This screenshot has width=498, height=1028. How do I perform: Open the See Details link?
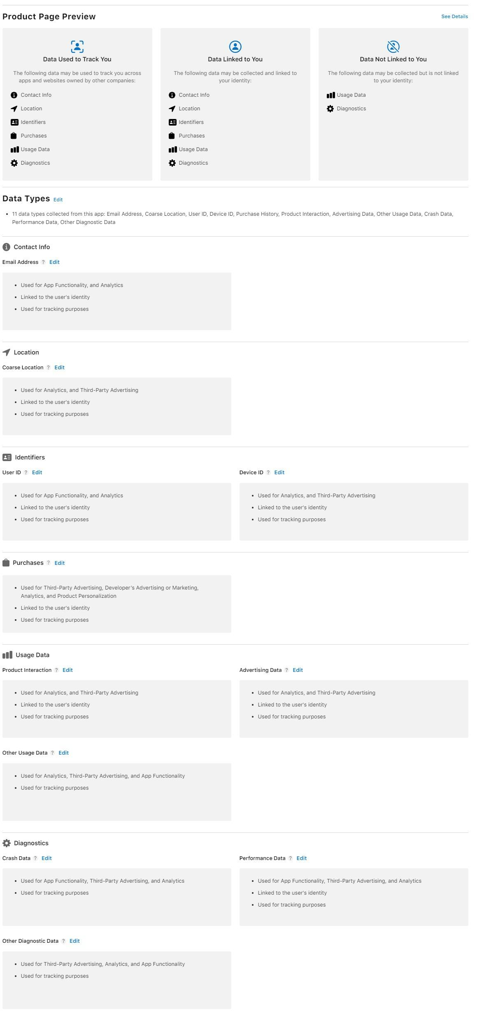click(454, 16)
